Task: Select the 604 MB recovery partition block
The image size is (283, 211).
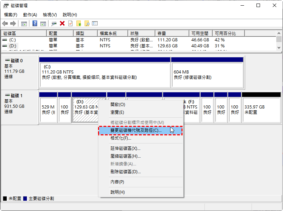Action: 207,75
